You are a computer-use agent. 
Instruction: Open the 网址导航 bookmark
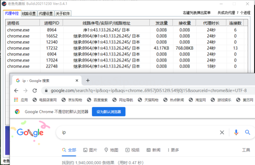coord(123,100)
